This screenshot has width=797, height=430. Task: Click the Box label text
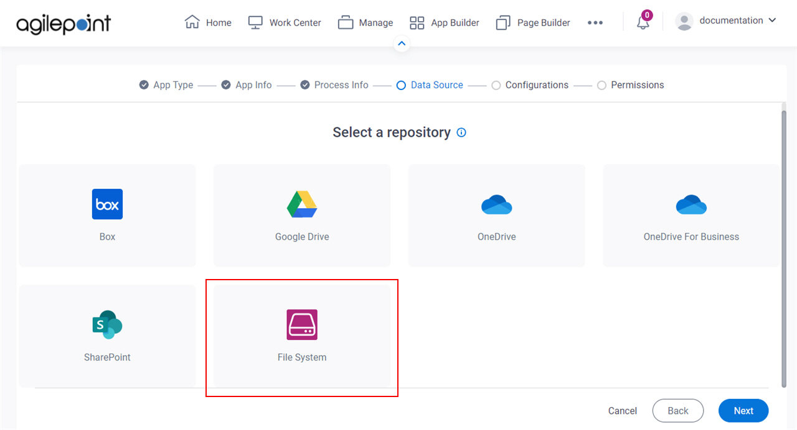(x=107, y=237)
